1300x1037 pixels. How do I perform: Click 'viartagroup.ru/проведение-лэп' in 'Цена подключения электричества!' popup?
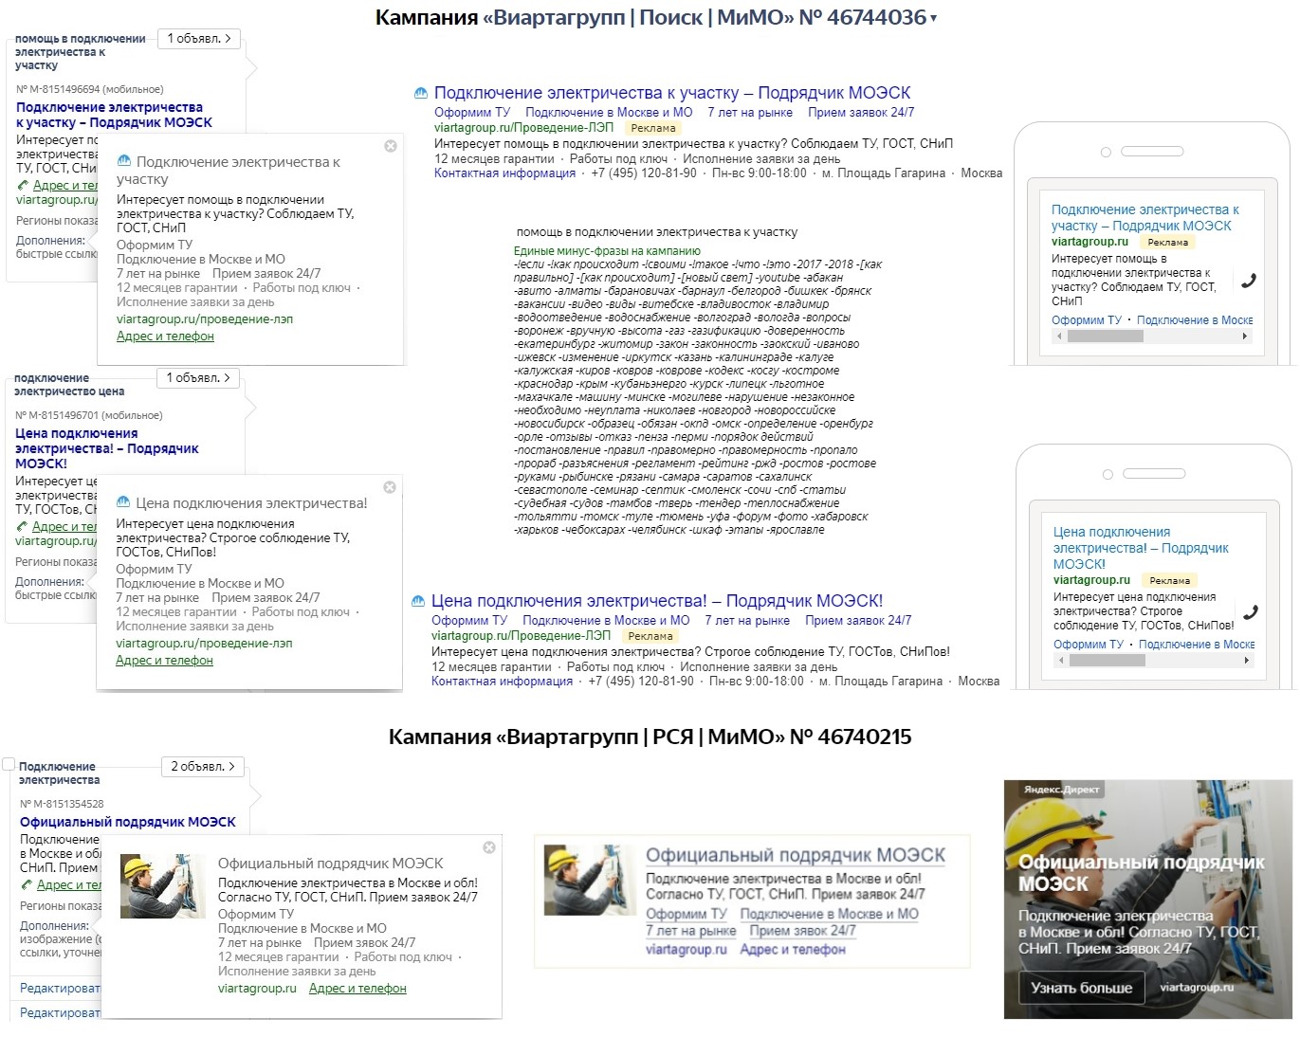(x=204, y=644)
